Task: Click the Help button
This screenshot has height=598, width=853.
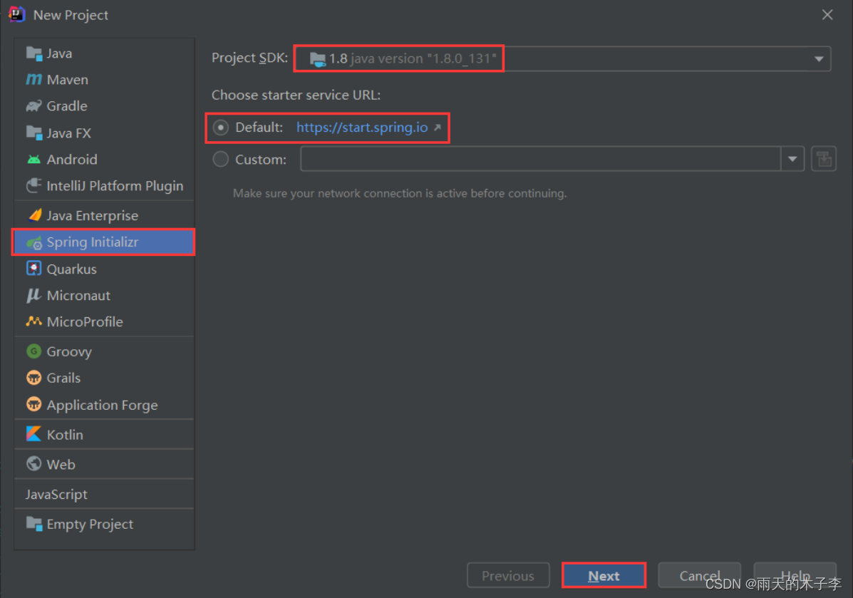Action: pos(795,575)
